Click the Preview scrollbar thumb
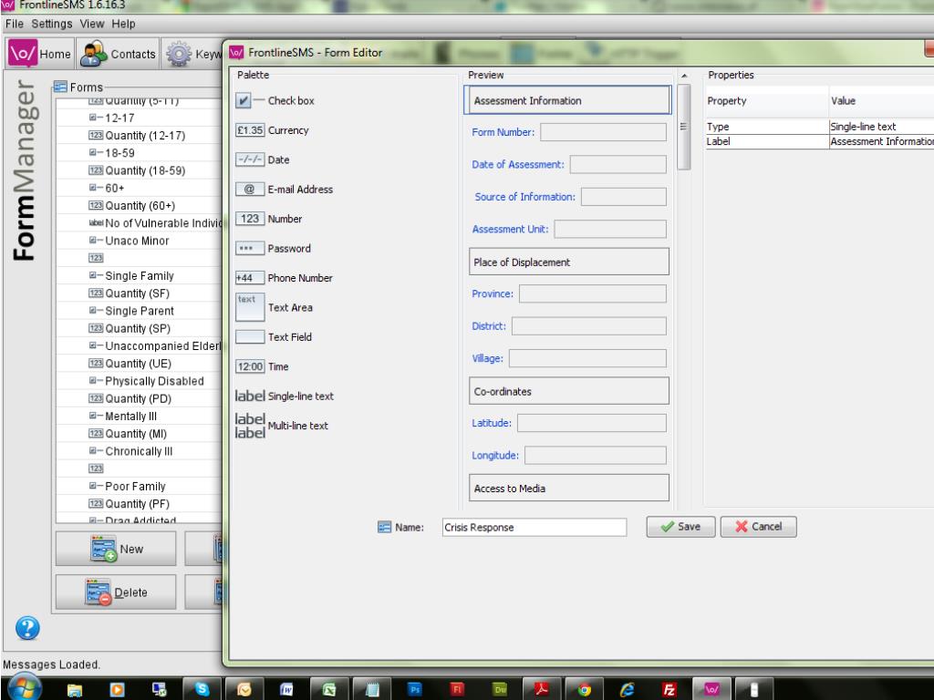The image size is (934, 700). pyautogui.click(x=684, y=127)
